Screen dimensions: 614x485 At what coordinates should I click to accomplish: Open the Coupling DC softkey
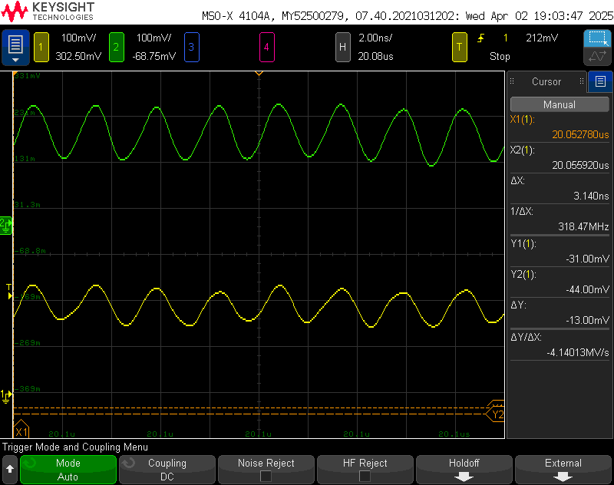tap(167, 470)
